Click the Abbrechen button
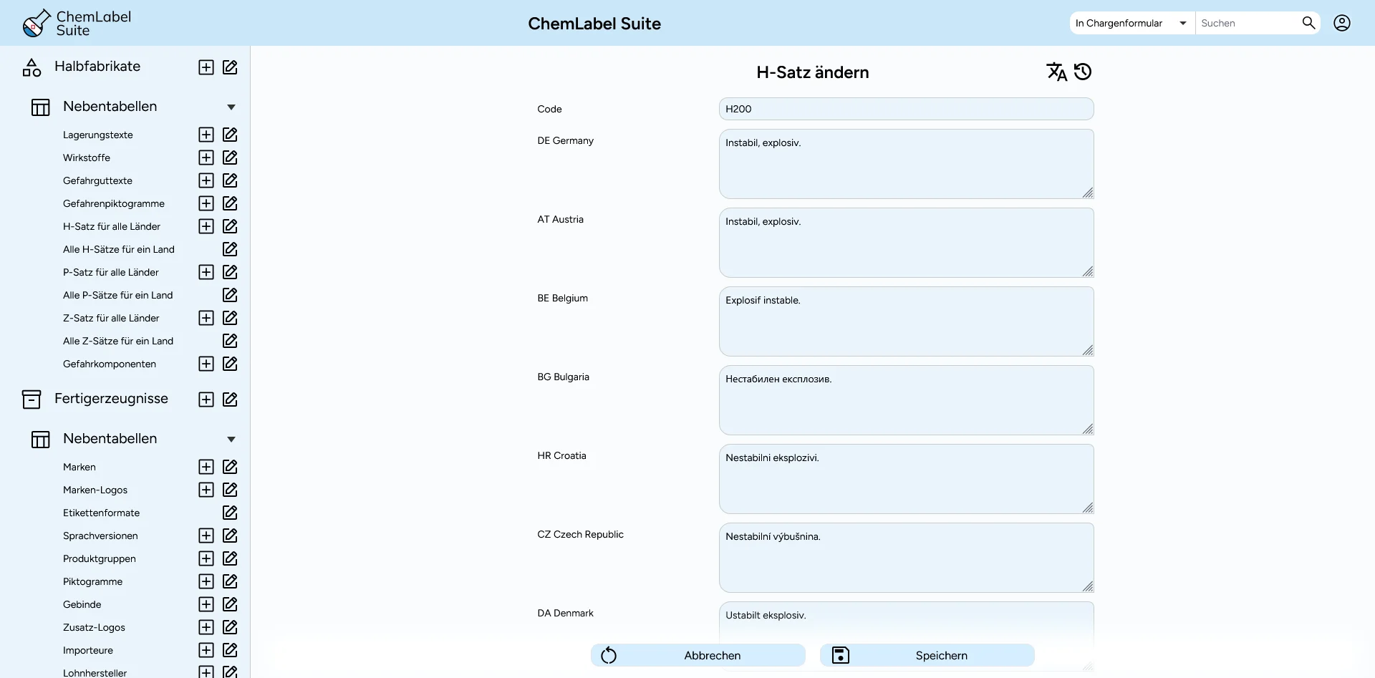 [x=698, y=655]
